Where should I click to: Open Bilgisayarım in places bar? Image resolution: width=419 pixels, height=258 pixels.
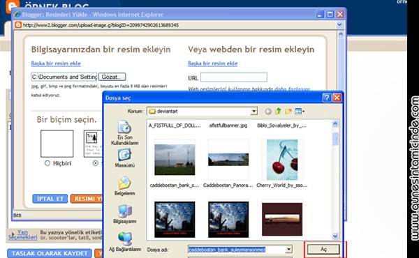[124, 214]
